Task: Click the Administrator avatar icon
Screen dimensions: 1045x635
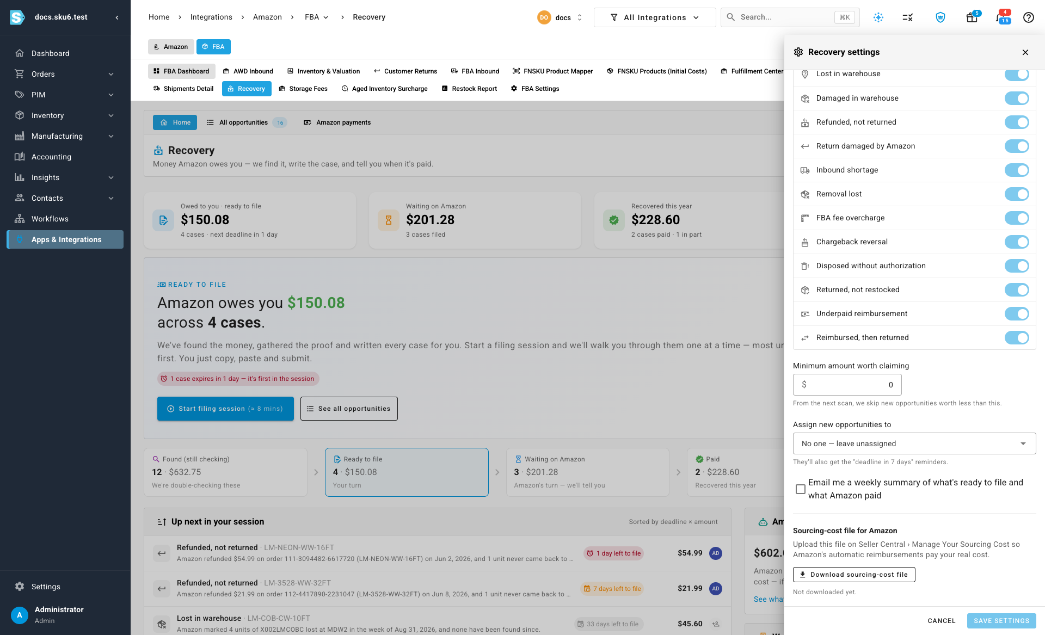Action: click(x=20, y=615)
